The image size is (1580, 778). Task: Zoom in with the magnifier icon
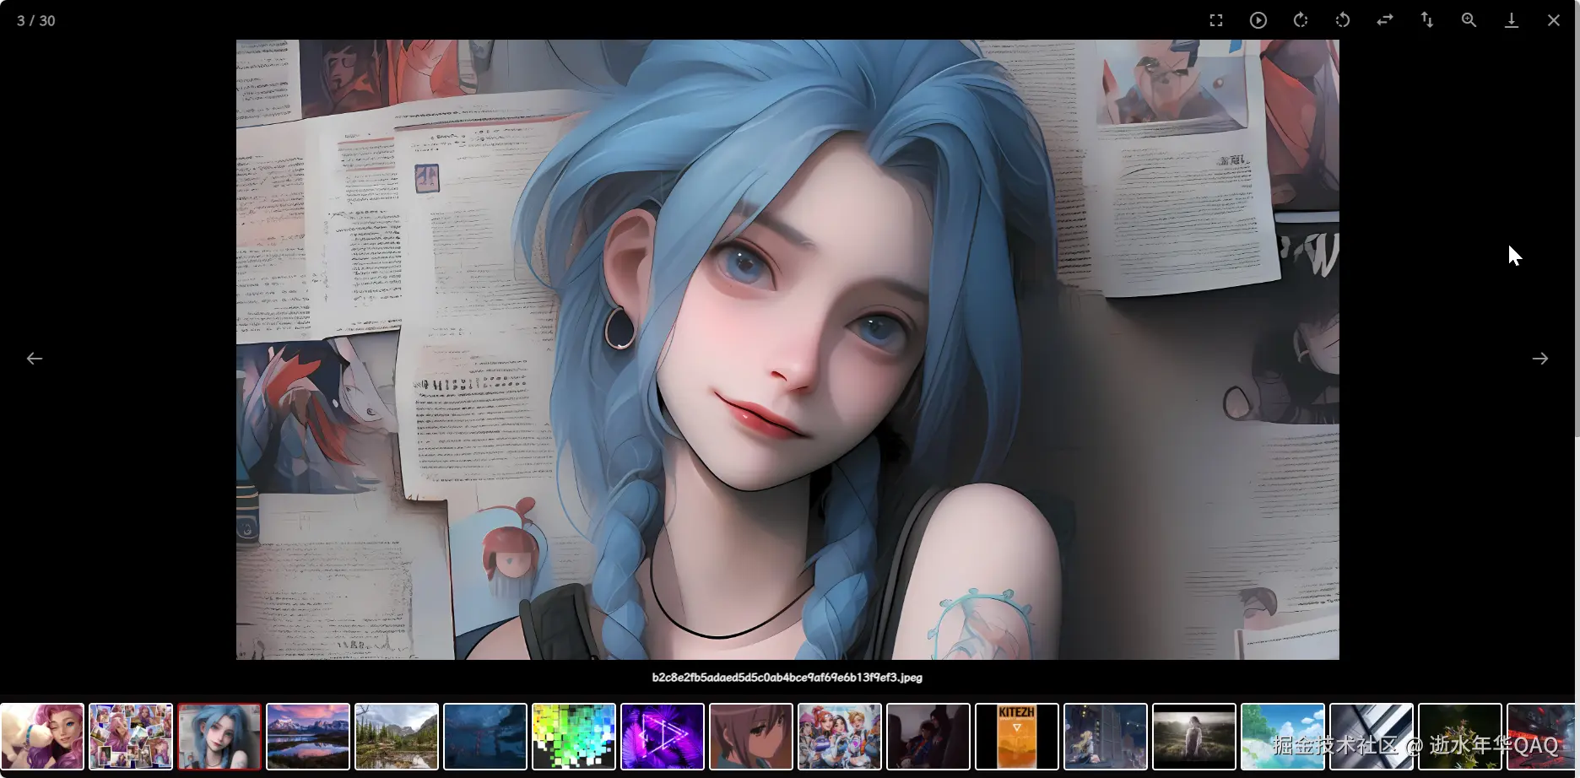coord(1469,20)
